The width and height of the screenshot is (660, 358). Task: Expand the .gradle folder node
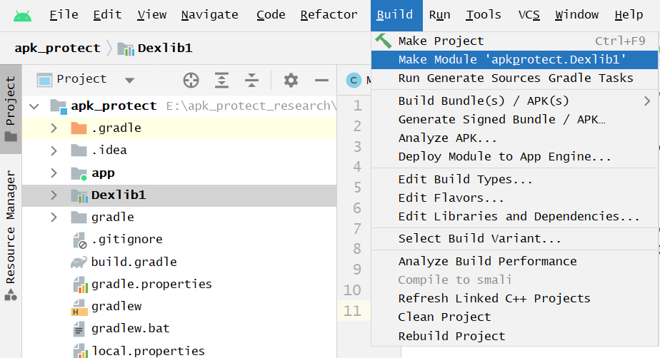pos(54,128)
